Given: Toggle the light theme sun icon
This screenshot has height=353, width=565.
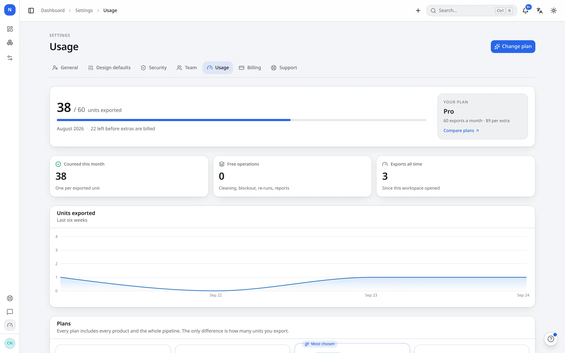Looking at the screenshot, I should [554, 11].
